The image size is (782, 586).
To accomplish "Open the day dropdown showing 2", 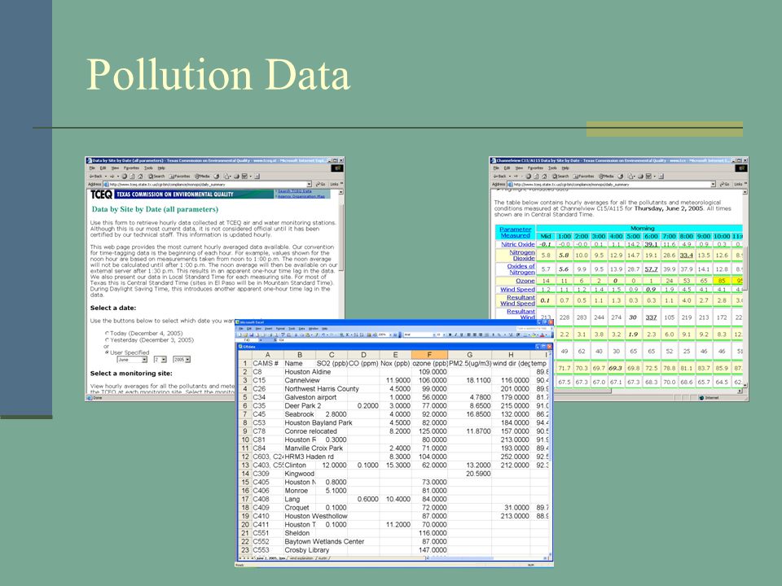I will pos(164,359).
